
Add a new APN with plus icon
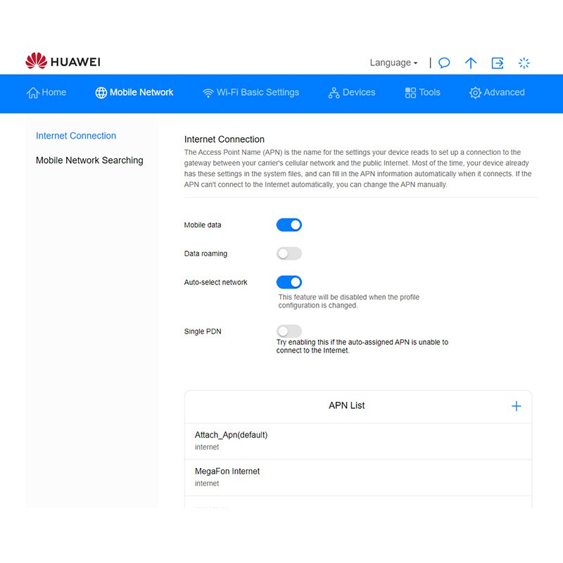coord(516,406)
